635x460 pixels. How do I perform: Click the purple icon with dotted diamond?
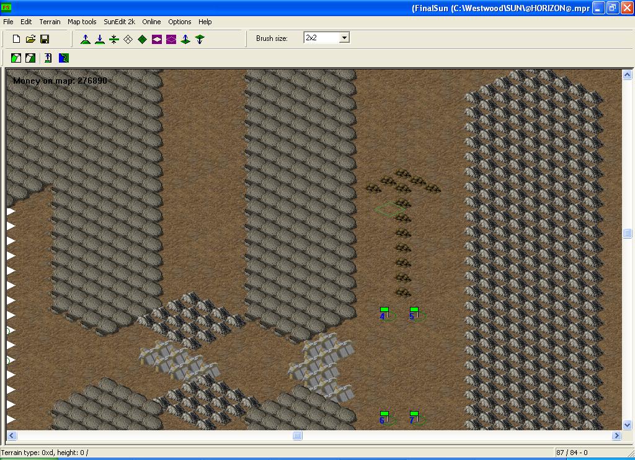(171, 39)
